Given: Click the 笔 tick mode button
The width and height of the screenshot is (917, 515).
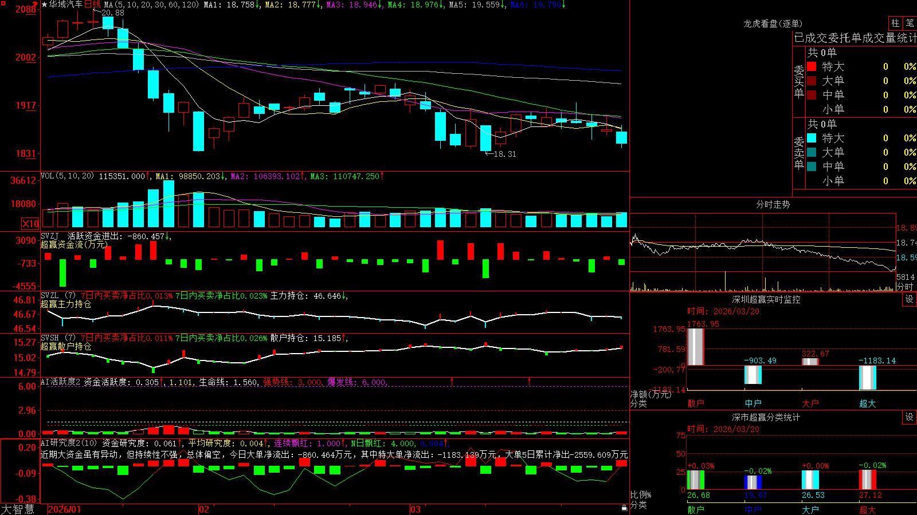Looking at the screenshot, I should pyautogui.click(x=910, y=23).
